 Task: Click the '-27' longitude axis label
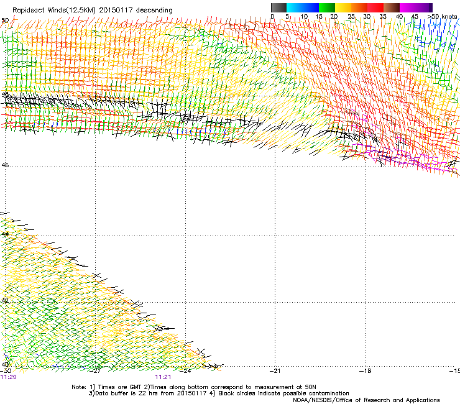point(95,370)
